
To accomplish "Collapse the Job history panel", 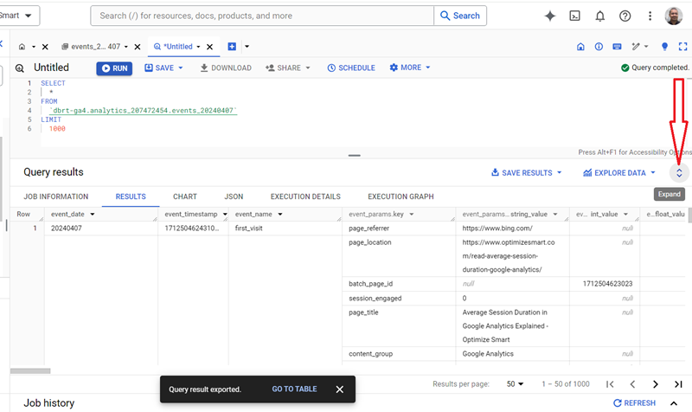I will click(673, 403).
